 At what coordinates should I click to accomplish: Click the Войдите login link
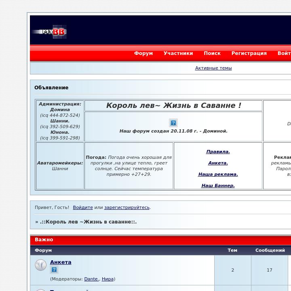pos(83,207)
